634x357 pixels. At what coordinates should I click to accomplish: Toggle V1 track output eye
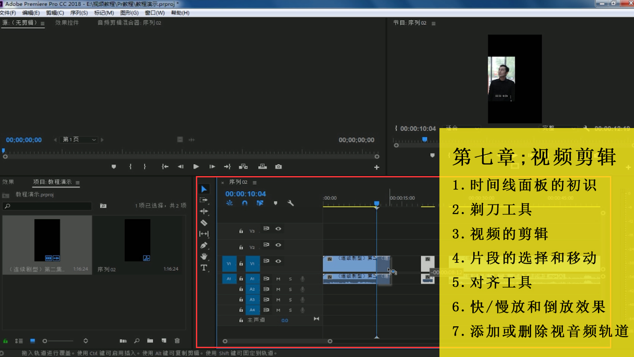point(278,261)
